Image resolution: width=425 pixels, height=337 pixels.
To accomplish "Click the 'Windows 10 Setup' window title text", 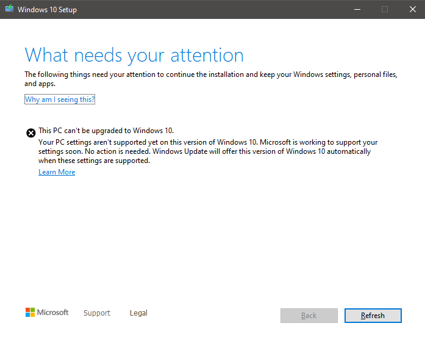I will (x=47, y=10).
